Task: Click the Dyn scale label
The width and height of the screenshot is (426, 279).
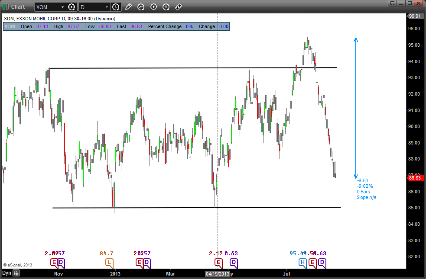Action: click(x=7, y=273)
